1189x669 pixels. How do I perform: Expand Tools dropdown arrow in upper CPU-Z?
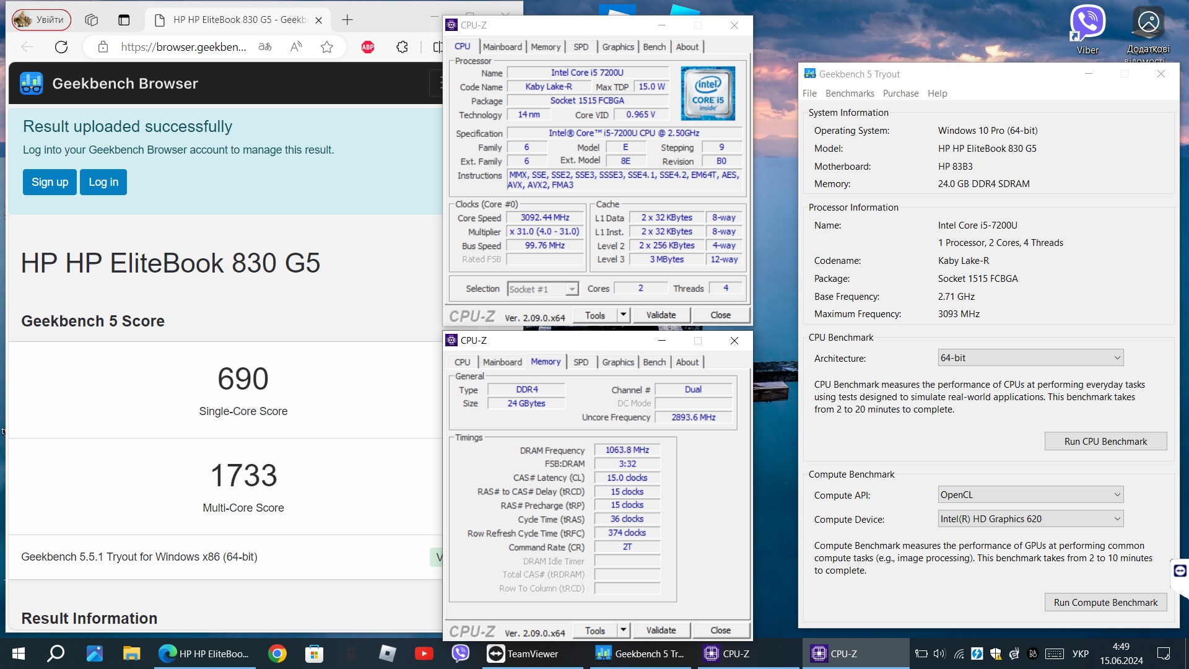pyautogui.click(x=624, y=315)
